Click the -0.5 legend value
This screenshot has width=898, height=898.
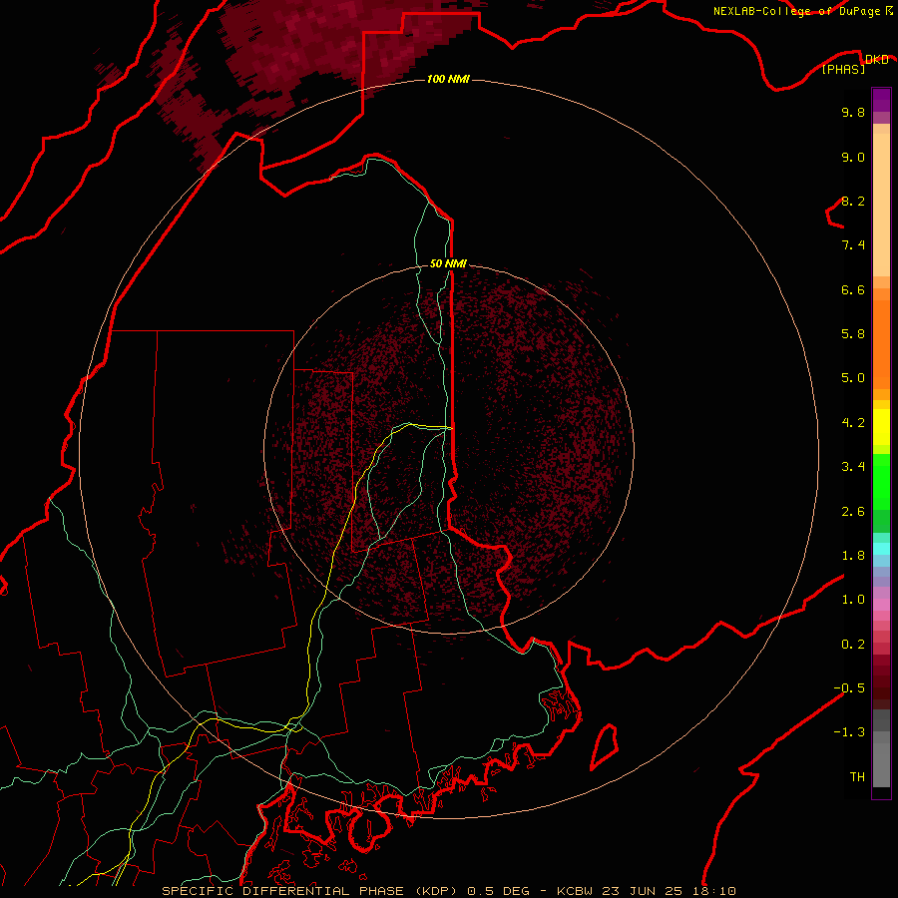pyautogui.click(x=849, y=688)
